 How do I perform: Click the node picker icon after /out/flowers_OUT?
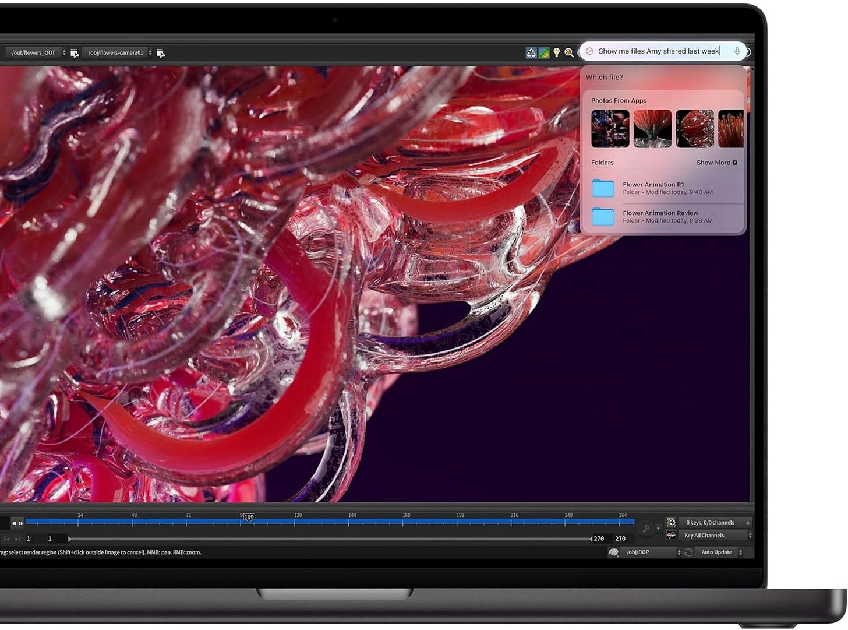coord(75,53)
